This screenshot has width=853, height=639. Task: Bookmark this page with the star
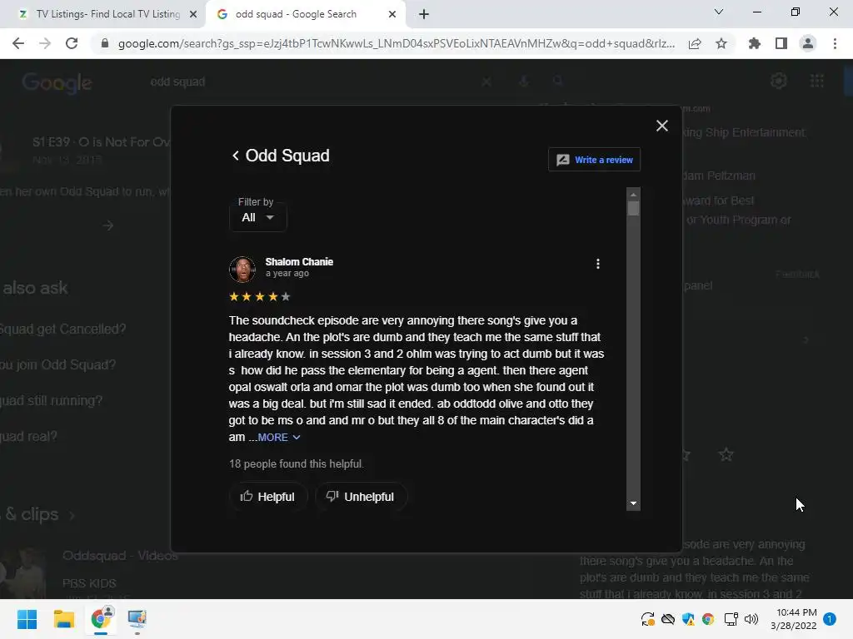point(721,43)
